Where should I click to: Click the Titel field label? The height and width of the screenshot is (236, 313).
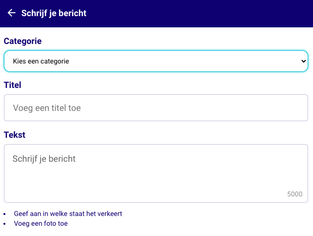(13, 85)
